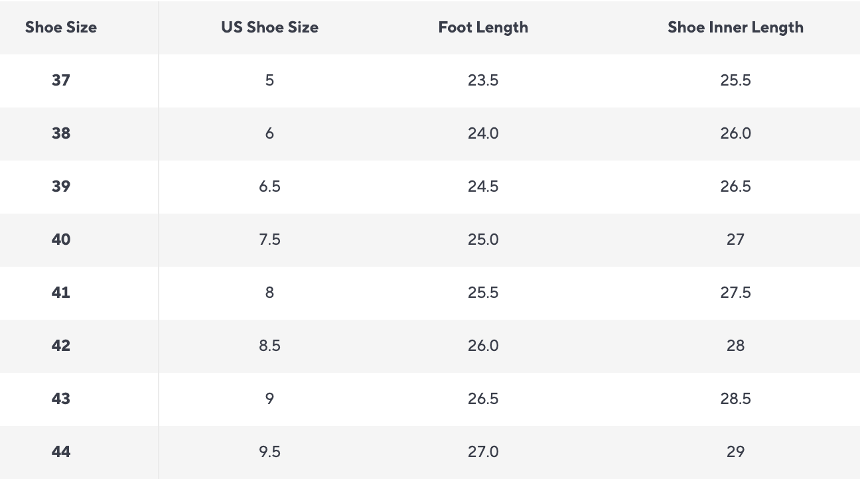Click shoe size 37 row label

(x=61, y=80)
